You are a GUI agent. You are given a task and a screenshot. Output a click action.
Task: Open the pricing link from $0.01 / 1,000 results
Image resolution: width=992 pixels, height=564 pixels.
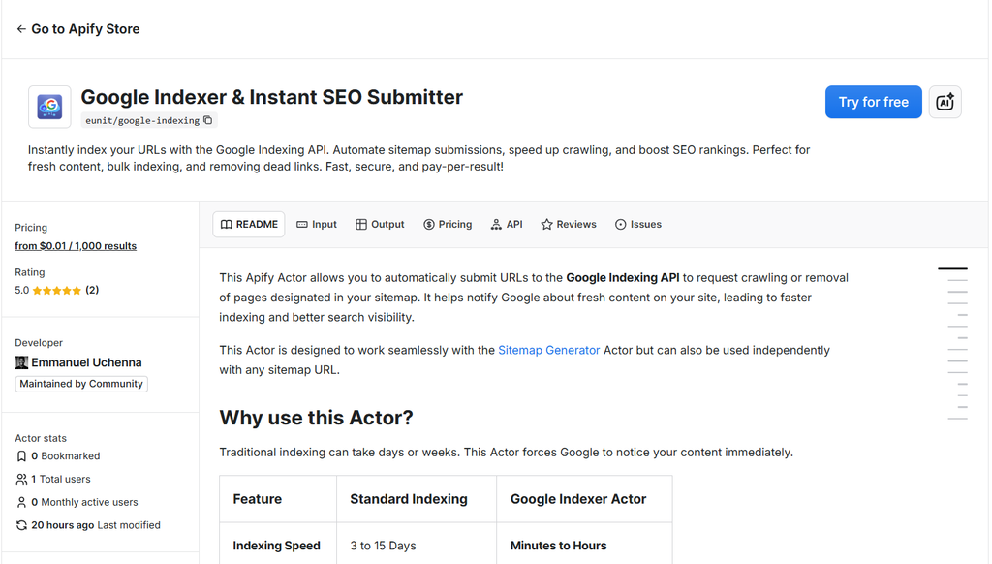(x=76, y=245)
